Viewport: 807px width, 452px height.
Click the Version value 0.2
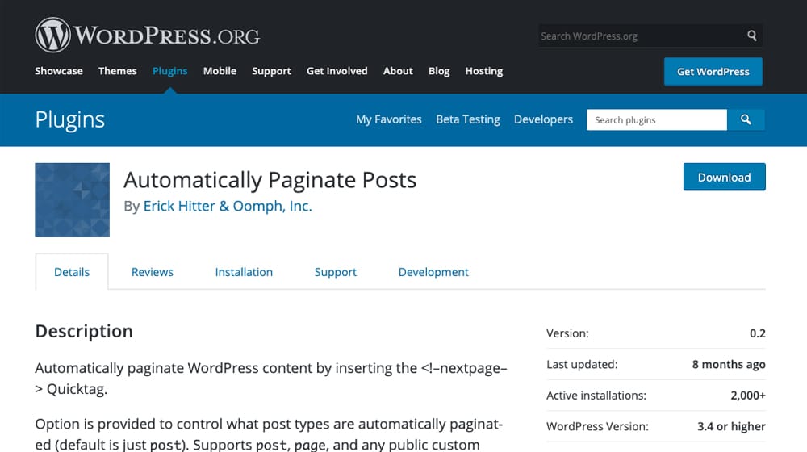pos(757,333)
